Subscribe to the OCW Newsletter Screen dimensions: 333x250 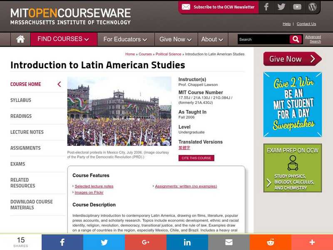pyautogui.click(x=218, y=7)
